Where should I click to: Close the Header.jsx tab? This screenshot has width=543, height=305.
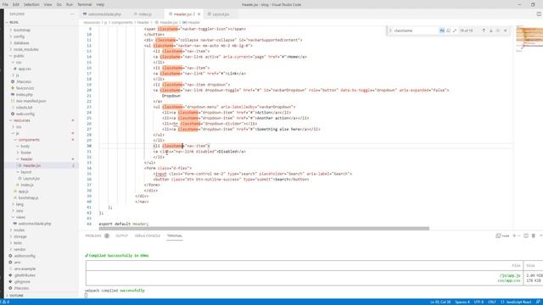click(x=199, y=14)
